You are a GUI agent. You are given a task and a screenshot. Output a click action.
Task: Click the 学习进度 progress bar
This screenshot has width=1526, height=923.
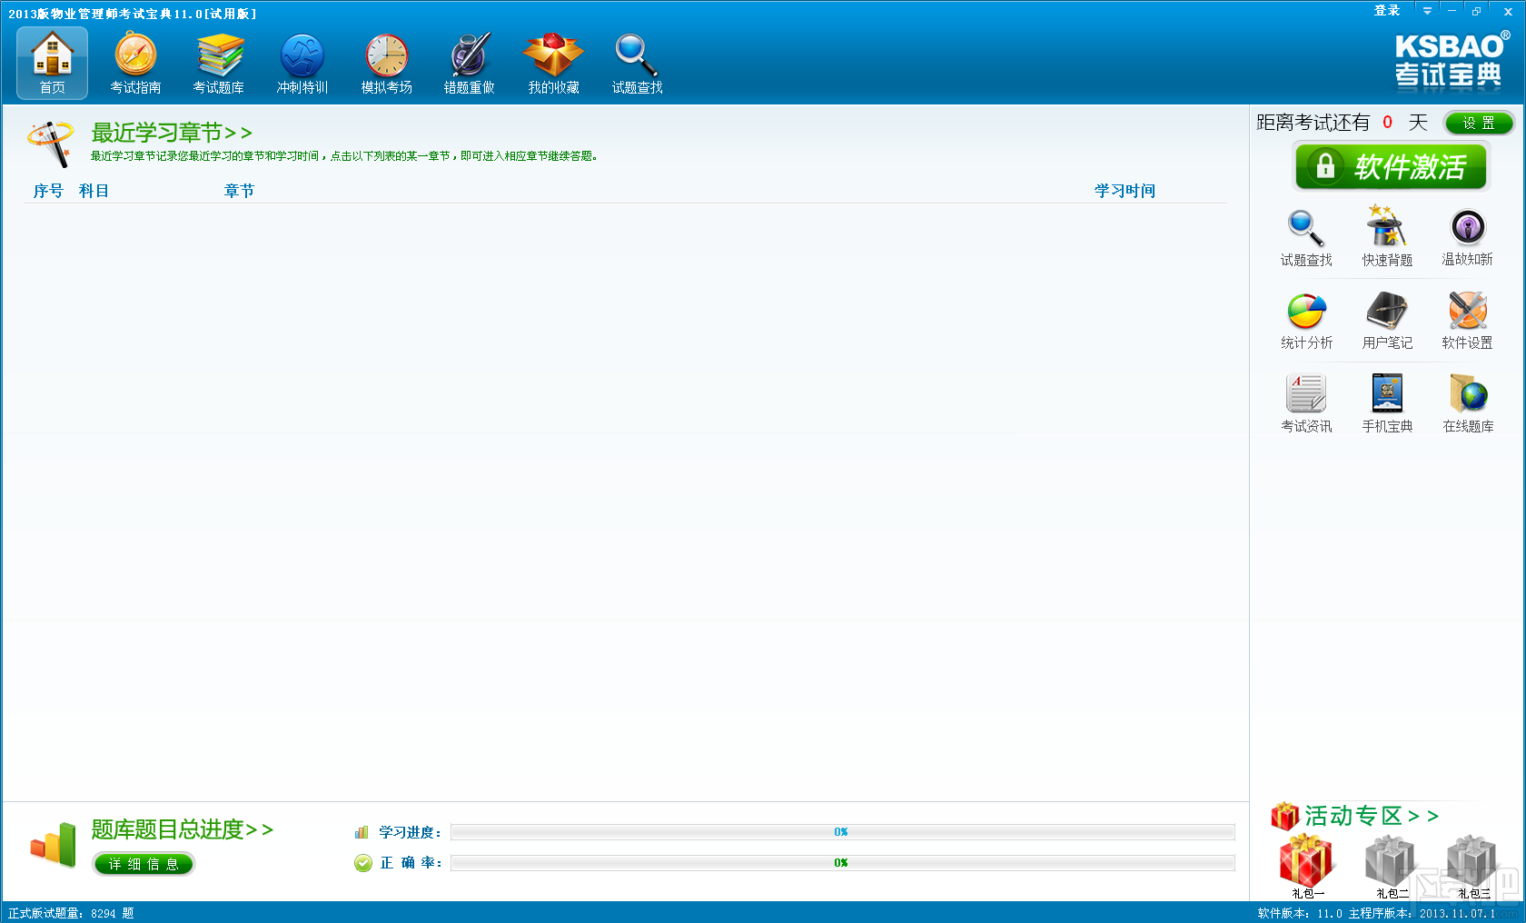(842, 832)
